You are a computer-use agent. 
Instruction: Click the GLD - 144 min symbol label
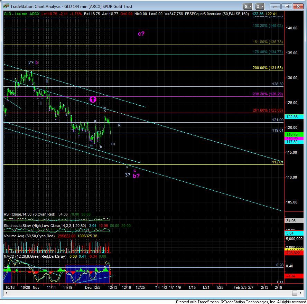tap(16, 14)
